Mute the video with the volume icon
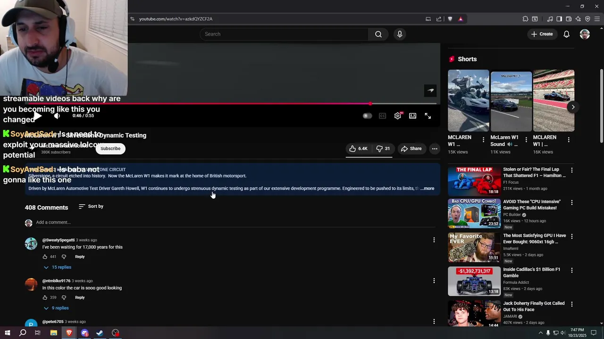Image resolution: width=604 pixels, height=339 pixels. pyautogui.click(x=57, y=116)
